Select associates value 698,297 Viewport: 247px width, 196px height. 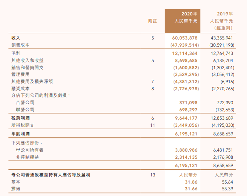tap(188, 110)
